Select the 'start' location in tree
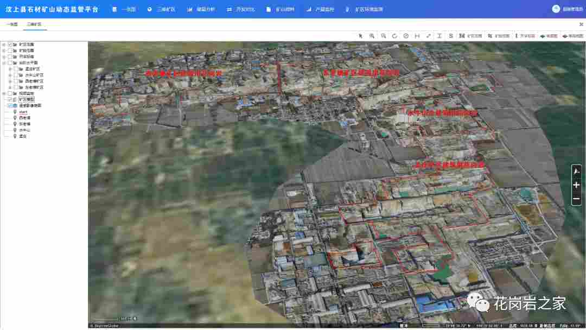This screenshot has height=330, width=586. click(x=23, y=112)
